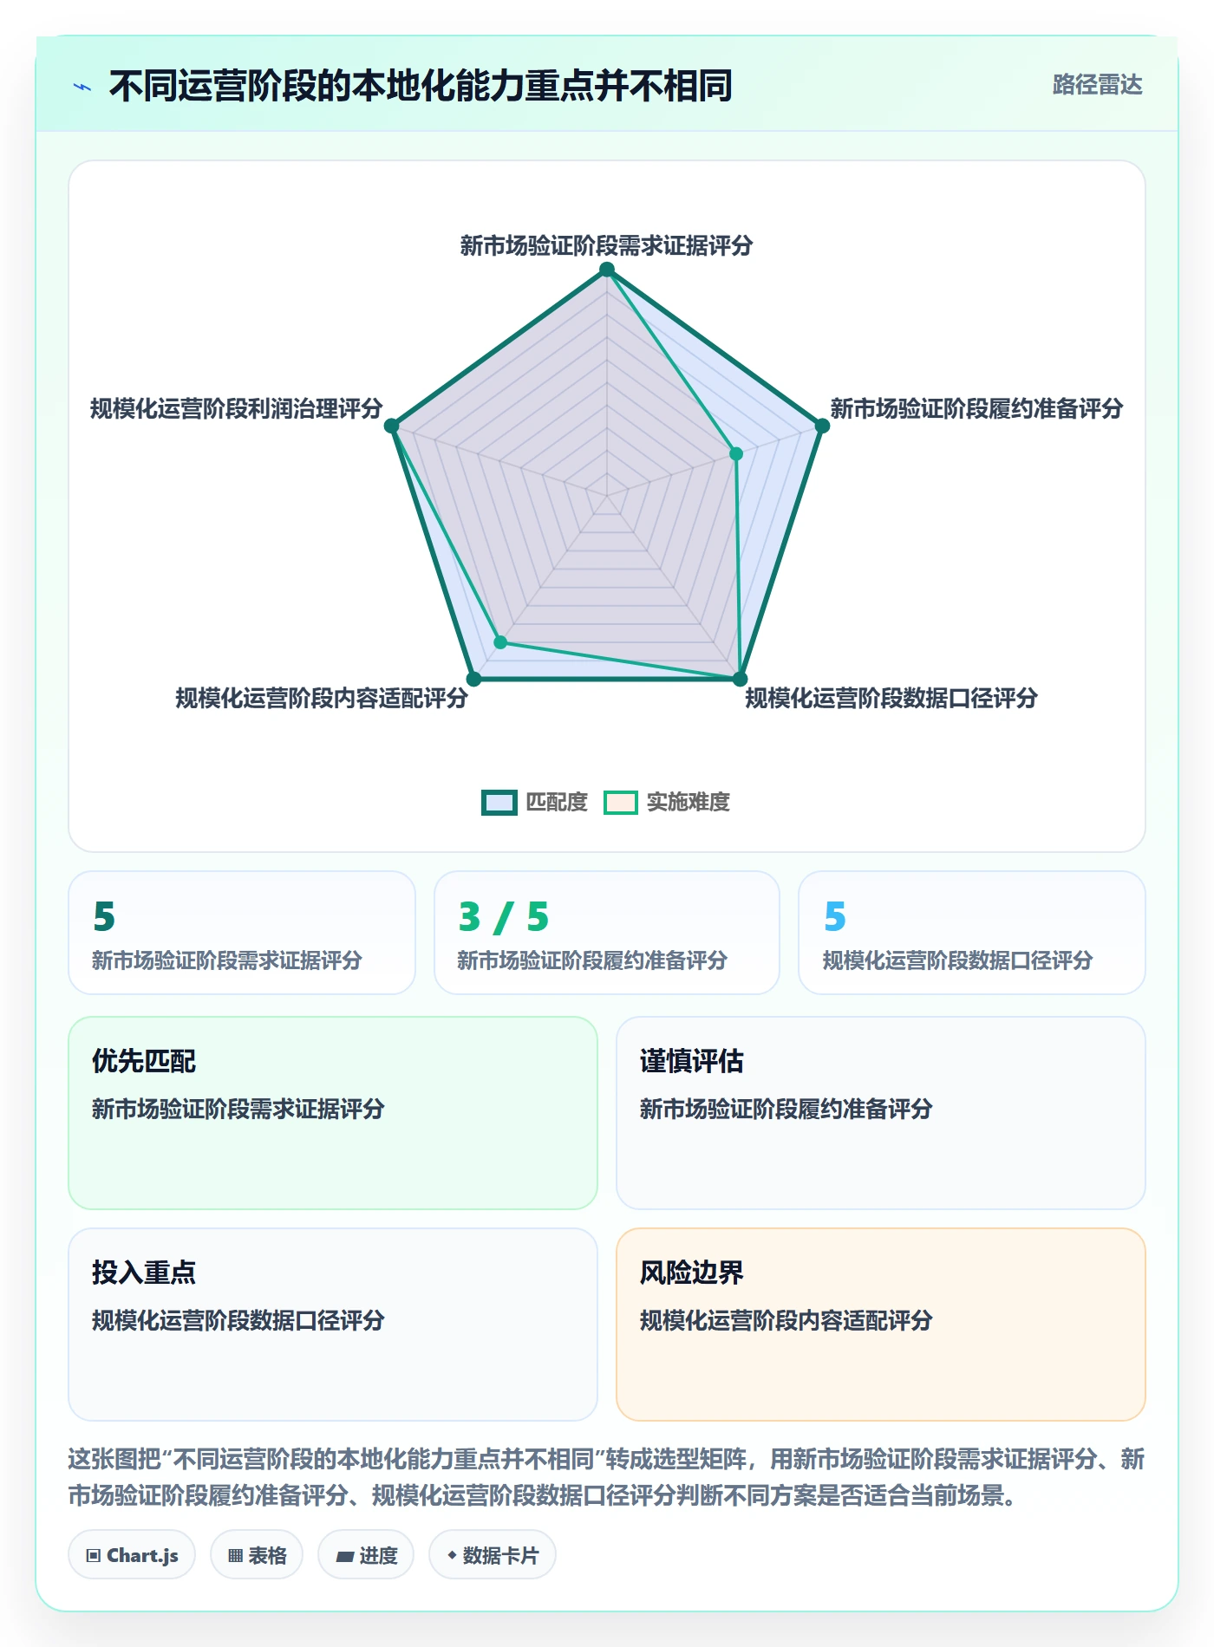Open the 风险边界 card
This screenshot has height=1647, width=1214.
click(881, 1325)
